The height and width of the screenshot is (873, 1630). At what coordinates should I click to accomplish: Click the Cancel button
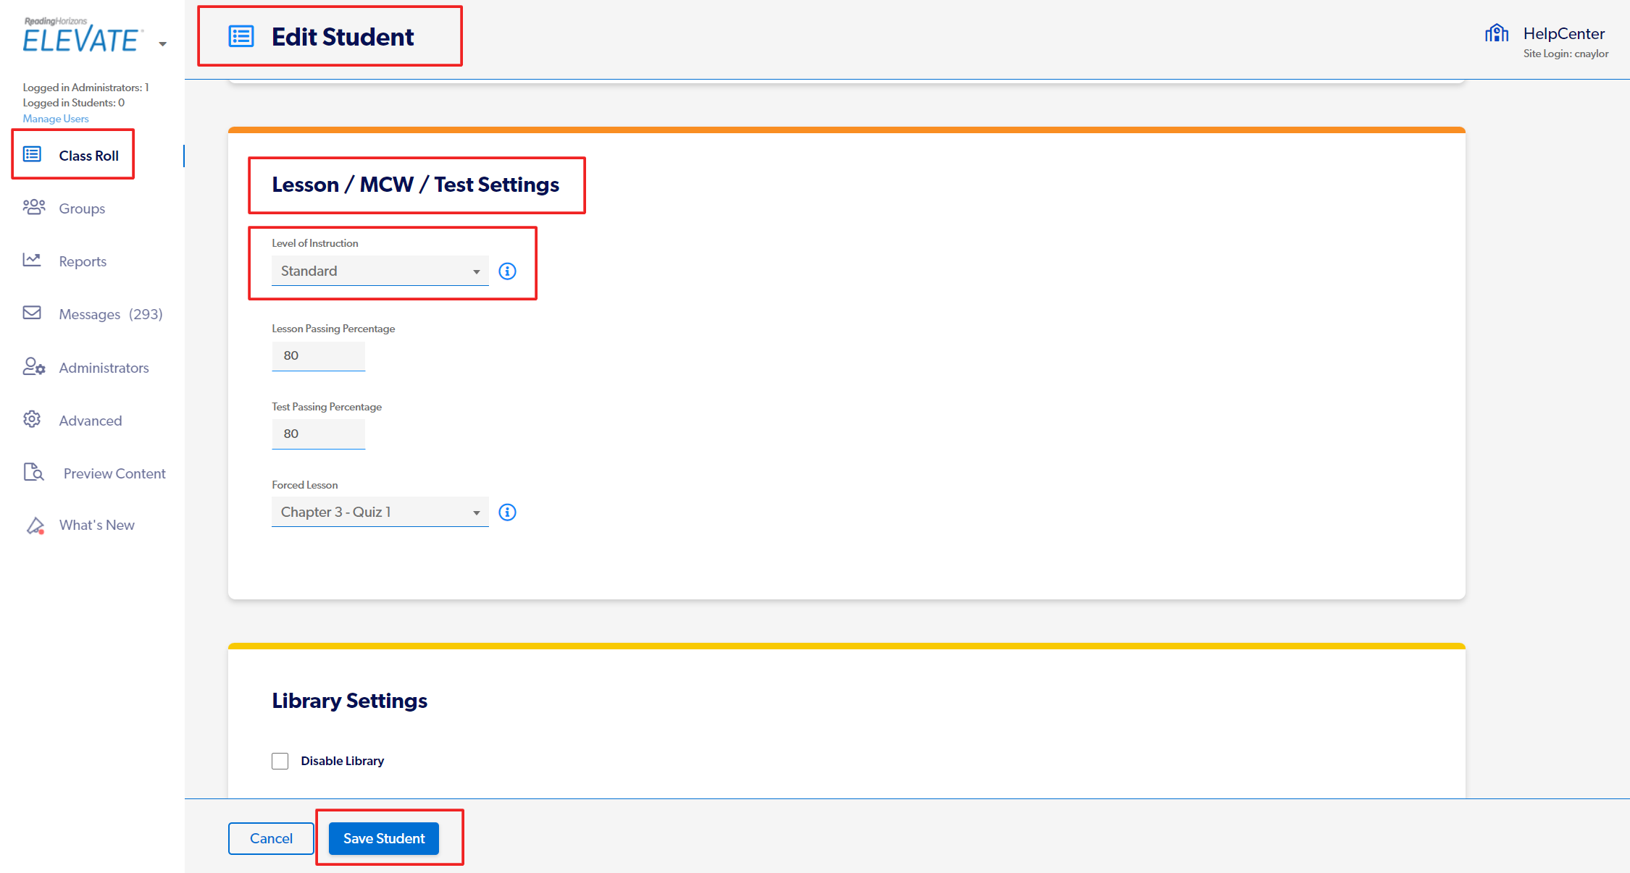tap(271, 838)
